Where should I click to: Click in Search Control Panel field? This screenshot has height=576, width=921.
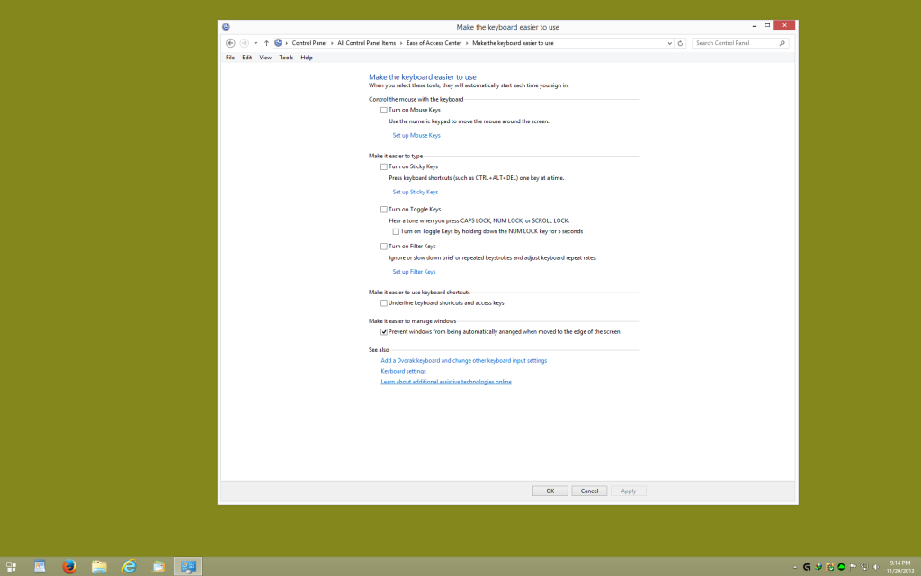(x=733, y=43)
